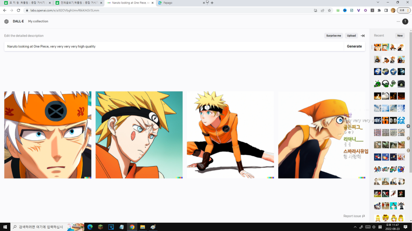The height and width of the screenshot is (231, 412).
Task: Open the Windows notification center
Action: 405,227
